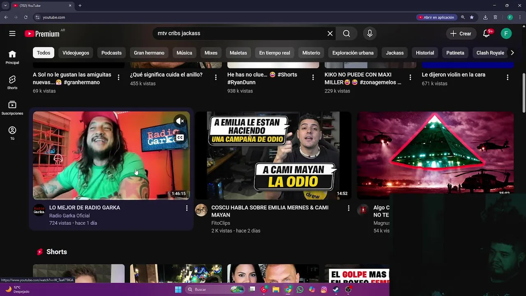Click the Abrir en aplicación button
Image resolution: width=526 pixels, height=296 pixels.
[436, 17]
